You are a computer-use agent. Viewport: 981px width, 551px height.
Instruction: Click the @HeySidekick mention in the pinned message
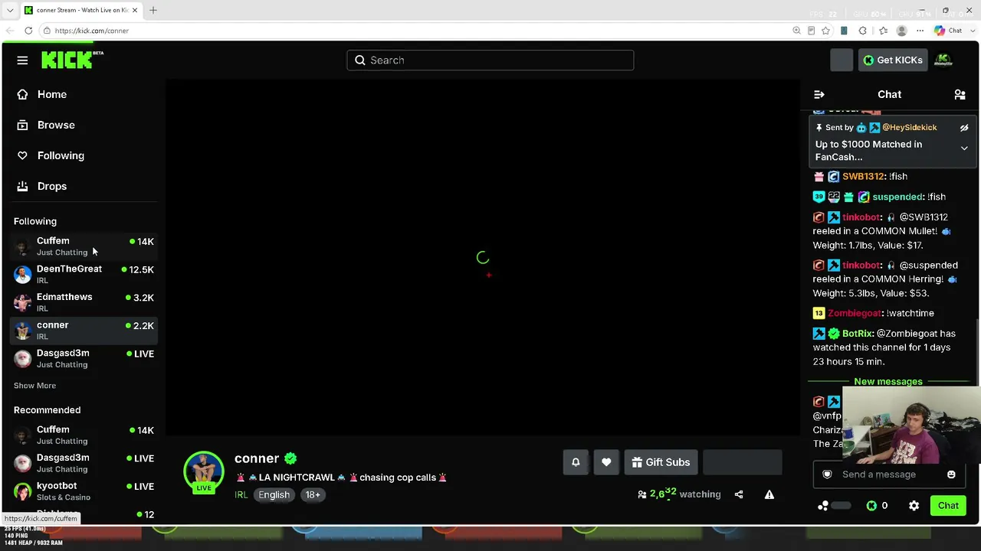[x=909, y=128]
